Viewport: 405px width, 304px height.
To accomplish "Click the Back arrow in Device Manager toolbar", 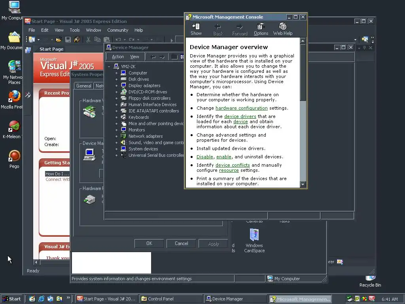I will (x=153, y=57).
